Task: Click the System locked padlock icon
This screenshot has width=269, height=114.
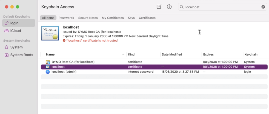Action: pos(7,47)
